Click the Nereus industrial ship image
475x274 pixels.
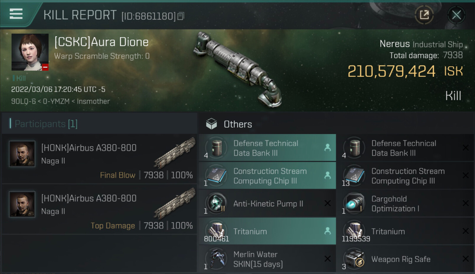[238, 69]
